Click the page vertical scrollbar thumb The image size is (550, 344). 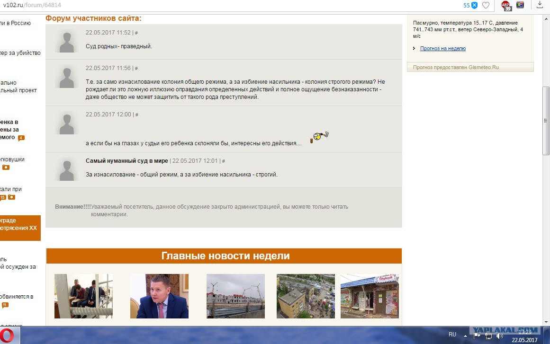click(546, 121)
